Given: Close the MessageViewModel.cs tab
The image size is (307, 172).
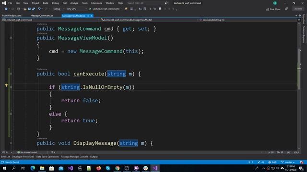Looking at the screenshot, I should pyautogui.click(x=91, y=16).
